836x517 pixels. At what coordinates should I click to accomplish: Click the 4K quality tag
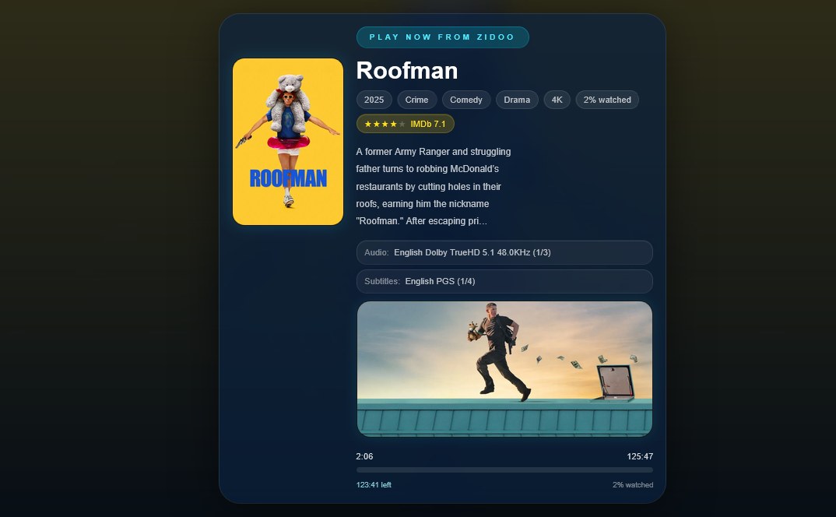[x=557, y=100]
